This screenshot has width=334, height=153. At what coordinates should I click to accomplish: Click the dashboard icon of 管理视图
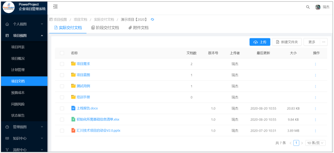[x=7, y=127]
